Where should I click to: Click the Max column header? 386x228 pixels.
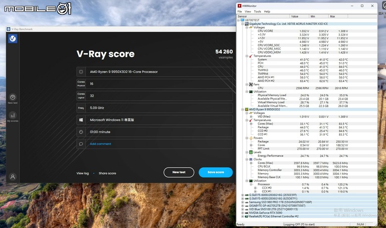(338, 16)
